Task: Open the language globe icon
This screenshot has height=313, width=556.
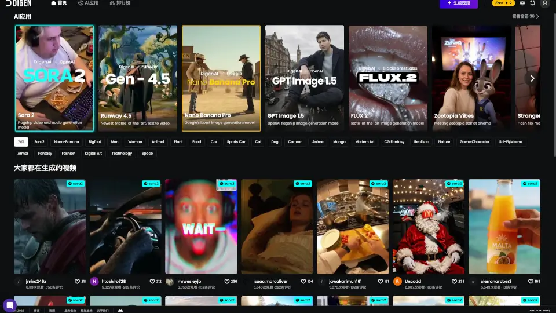Action: [522, 3]
